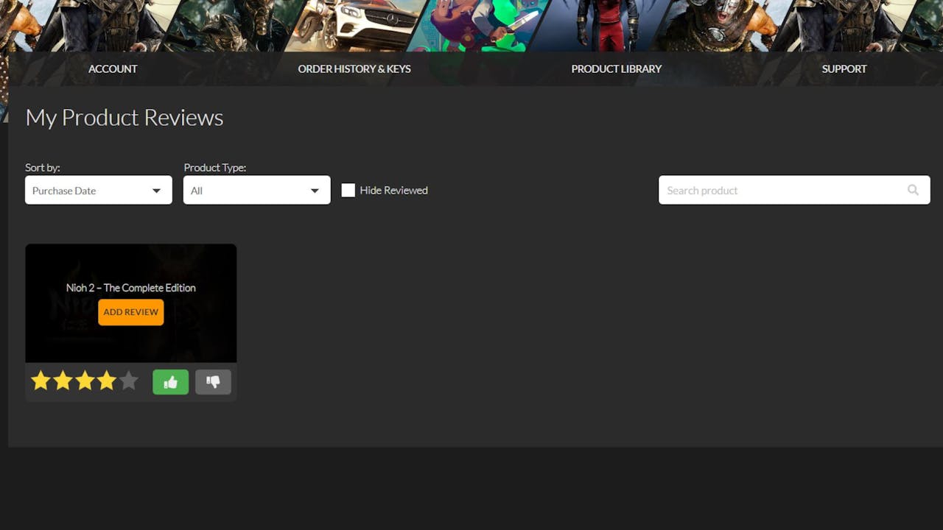Open the Support tab
The height and width of the screenshot is (530, 943).
click(x=844, y=68)
